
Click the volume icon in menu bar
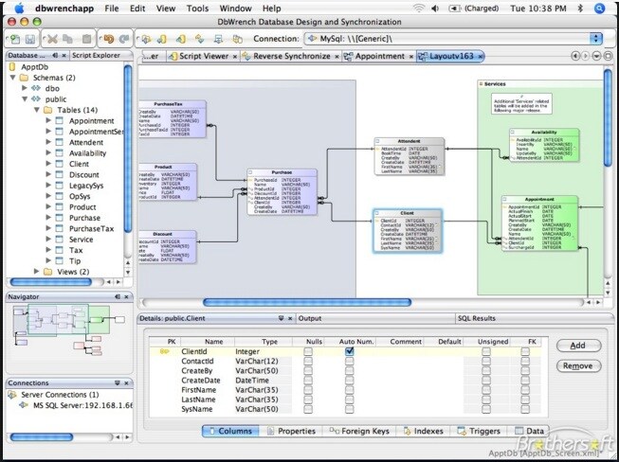pos(435,9)
